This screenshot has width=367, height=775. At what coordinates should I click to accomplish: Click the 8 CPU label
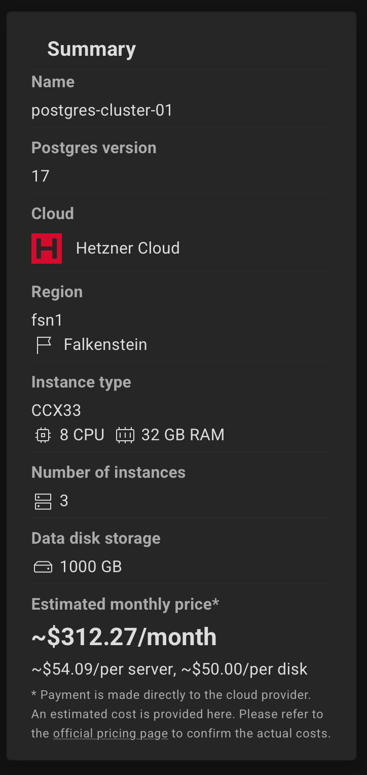pos(82,435)
